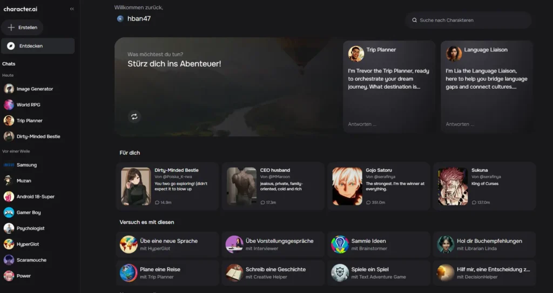The image size is (553, 293).
Task: Click earth icon for Plane eine Reise
Action: [129, 272]
